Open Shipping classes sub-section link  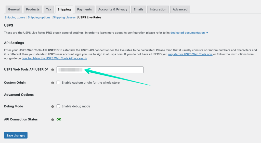point(64,18)
